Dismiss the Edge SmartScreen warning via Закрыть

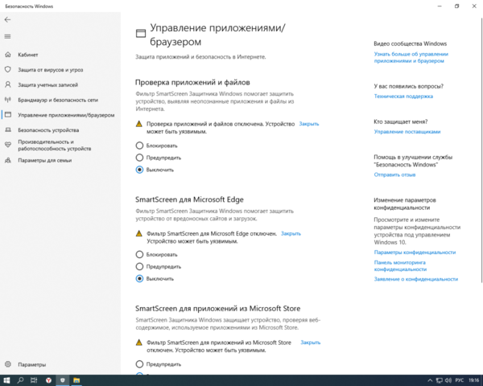click(291, 233)
